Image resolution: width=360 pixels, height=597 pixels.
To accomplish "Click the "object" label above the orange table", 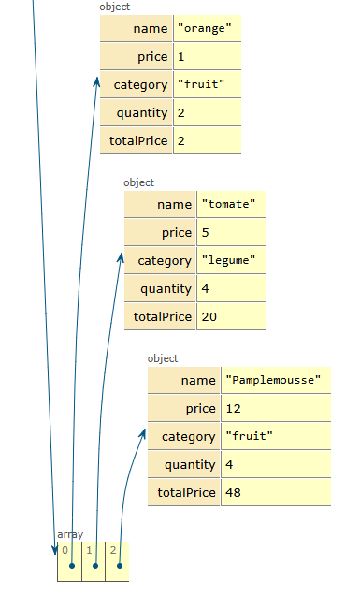I will (115, 7).
